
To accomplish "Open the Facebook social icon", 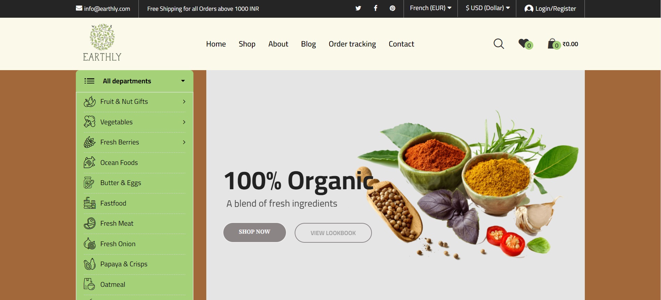I will pos(375,8).
